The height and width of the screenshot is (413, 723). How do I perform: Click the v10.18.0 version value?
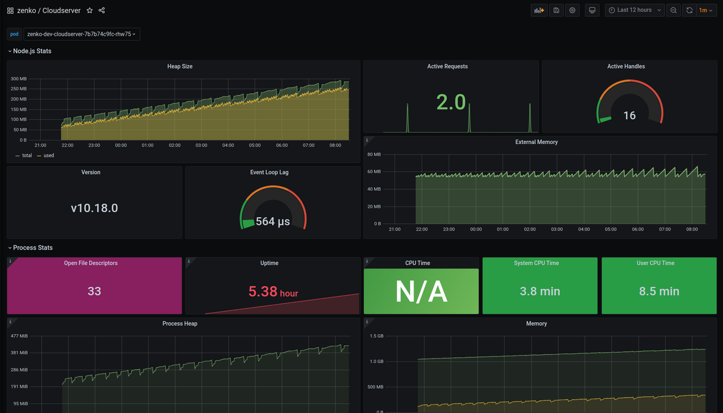[94, 208]
